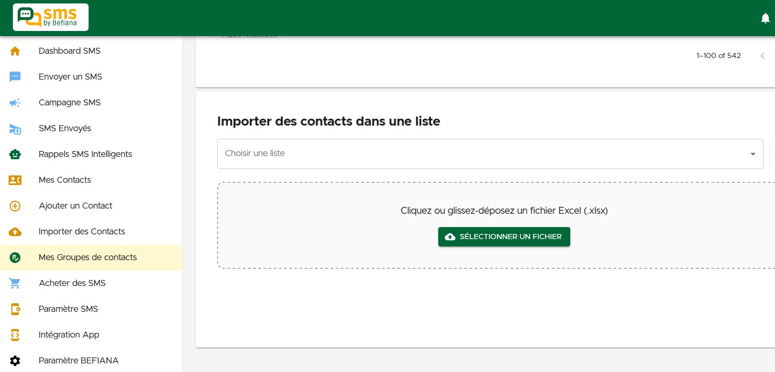This screenshot has height=372, width=775.
Task: Select Mes Groupes de contacts menu item
Action: tap(88, 257)
